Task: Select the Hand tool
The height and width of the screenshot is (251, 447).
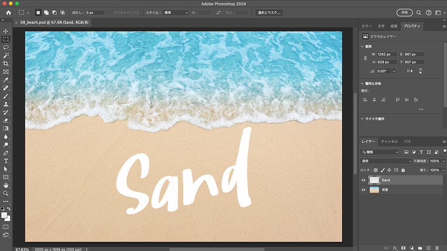Action: click(6, 185)
